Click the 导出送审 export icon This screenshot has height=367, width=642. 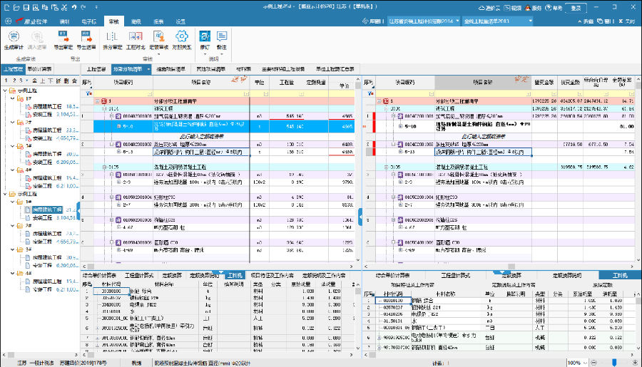point(86,38)
